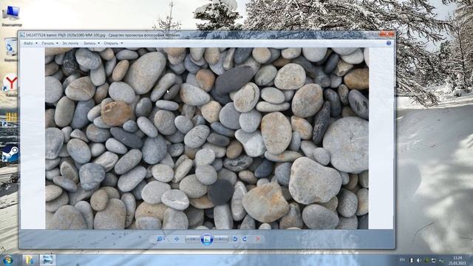Open the Запись dropdown menu
This screenshot has height=266, width=473.
click(x=92, y=43)
